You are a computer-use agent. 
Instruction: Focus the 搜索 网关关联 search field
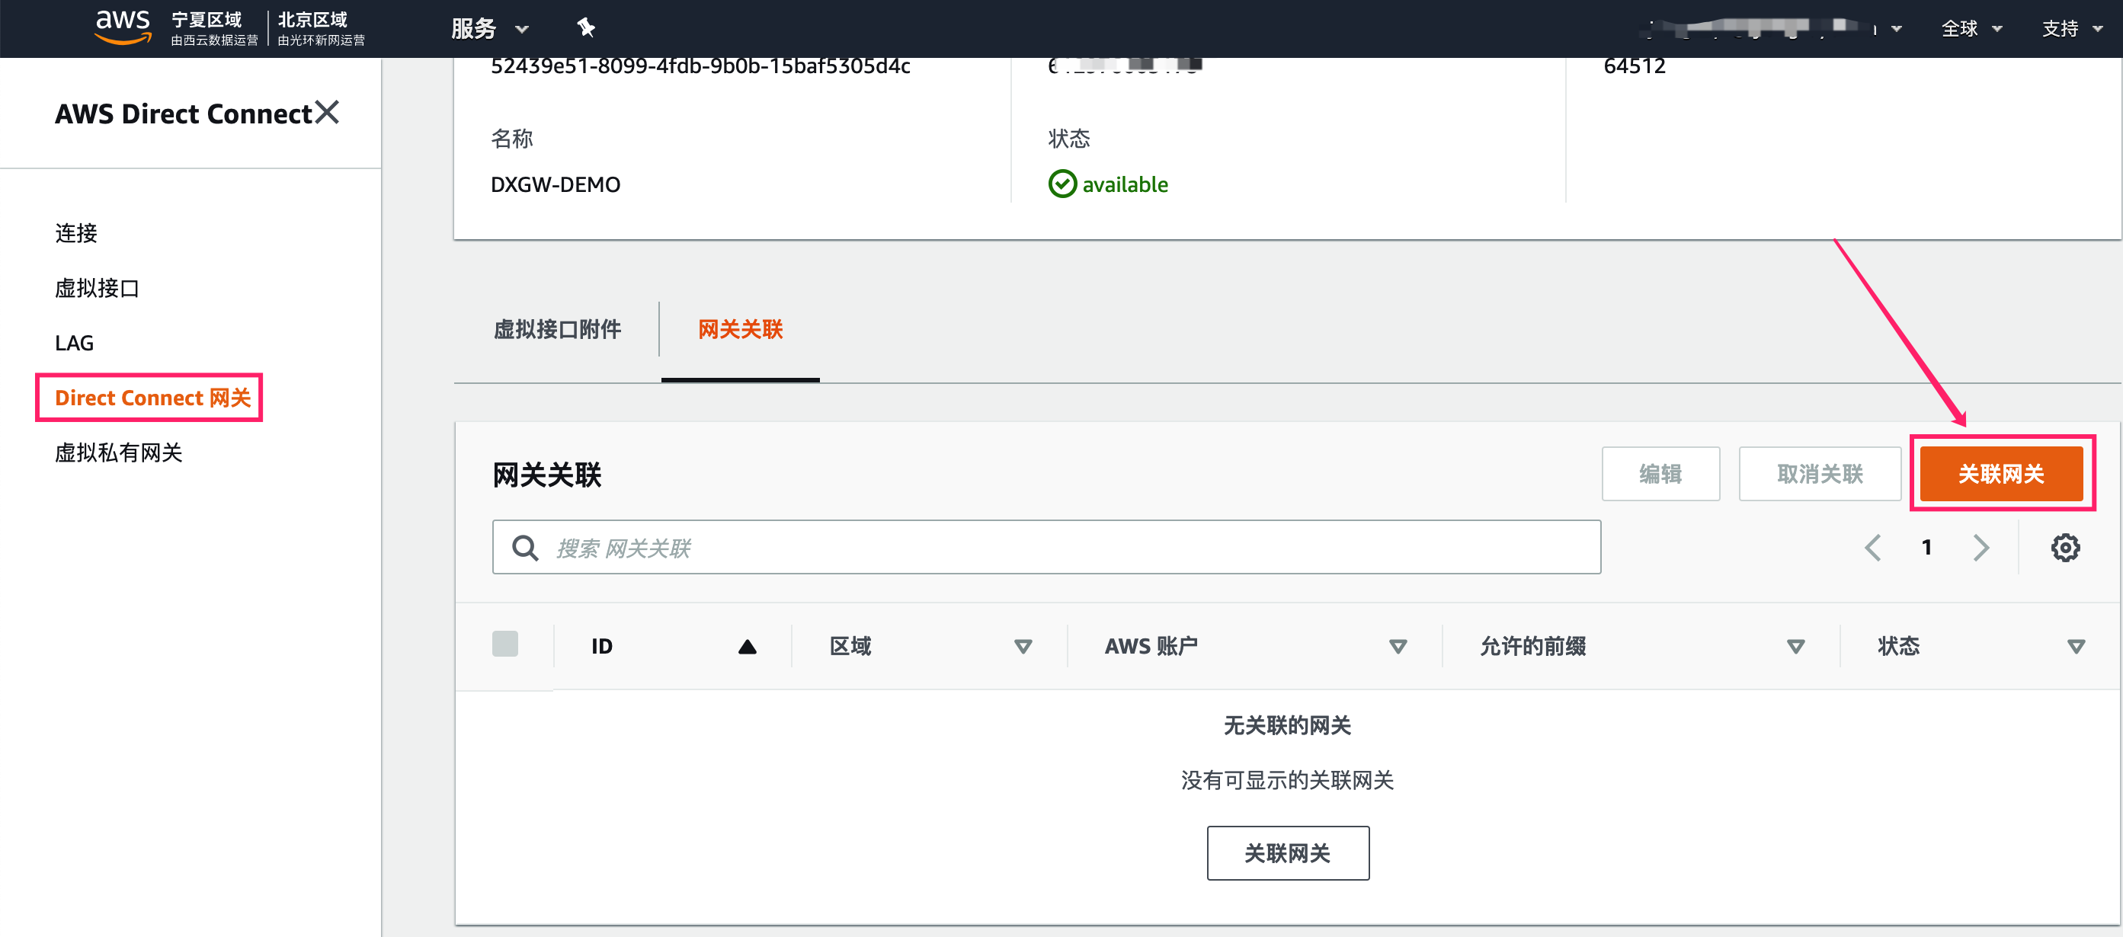pyautogui.click(x=1045, y=547)
